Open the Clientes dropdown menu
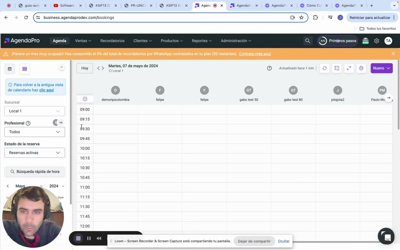Image resolution: width=400 pixels, height=250 pixels. pos(142,41)
